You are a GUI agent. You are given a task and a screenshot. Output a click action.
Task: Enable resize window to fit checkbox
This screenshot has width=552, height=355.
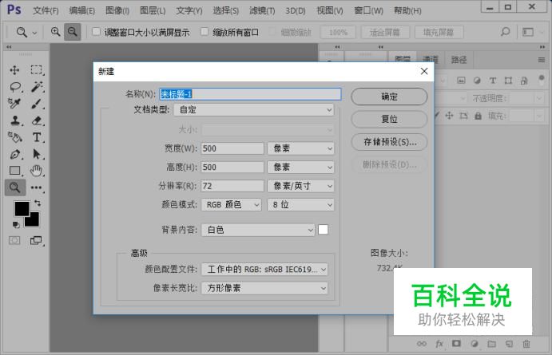point(96,32)
